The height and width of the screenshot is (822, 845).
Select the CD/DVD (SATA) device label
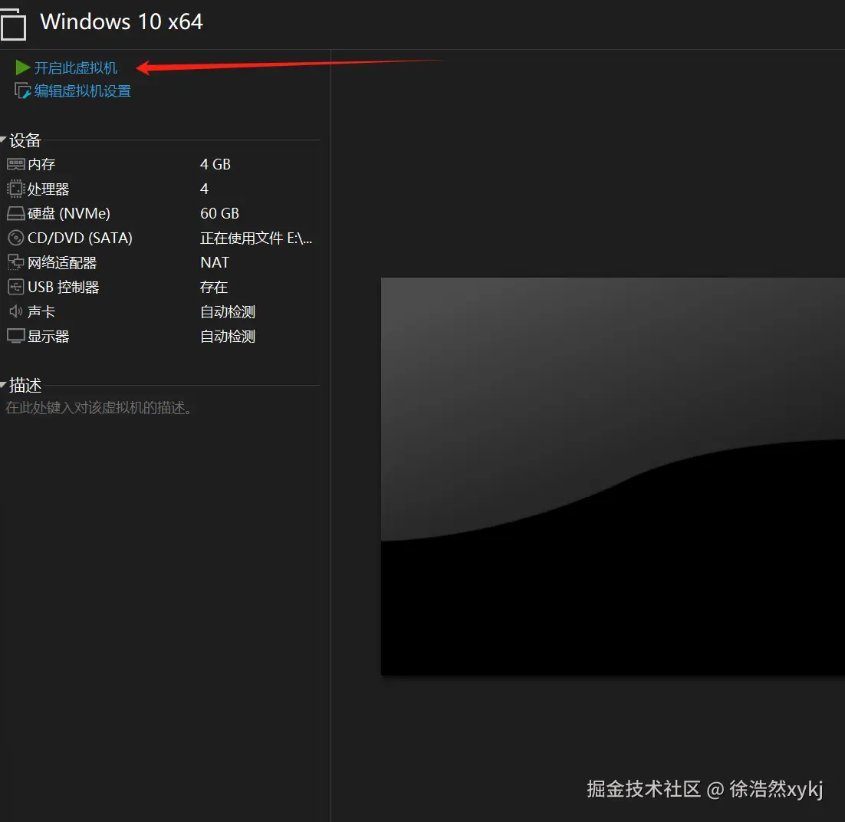(80, 238)
